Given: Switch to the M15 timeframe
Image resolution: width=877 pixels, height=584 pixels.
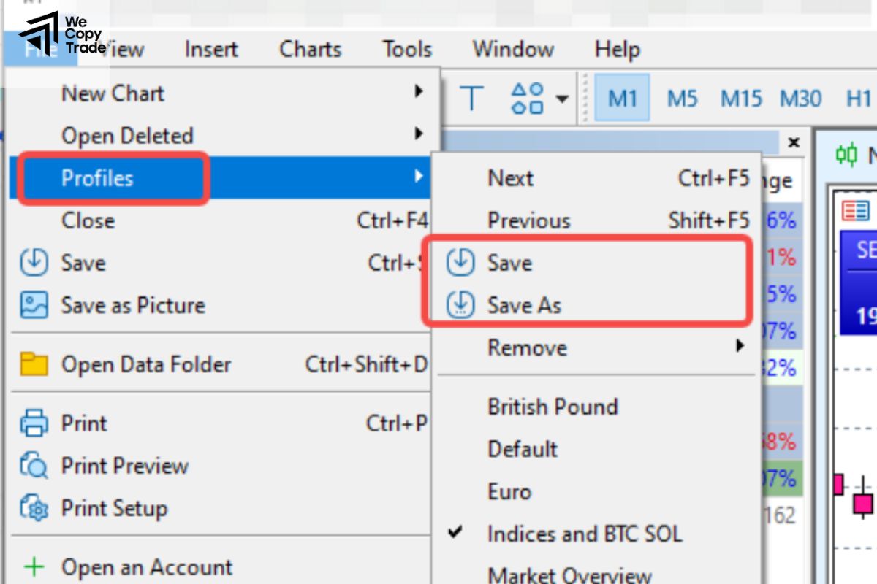Looking at the screenshot, I should [x=741, y=98].
